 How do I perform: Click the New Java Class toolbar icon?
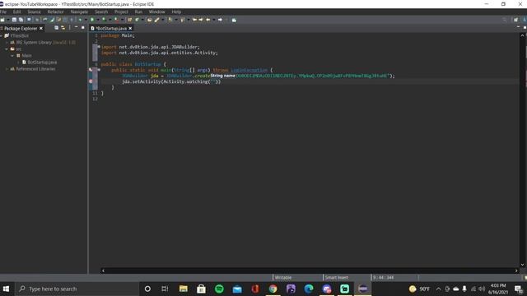(x=137, y=20)
